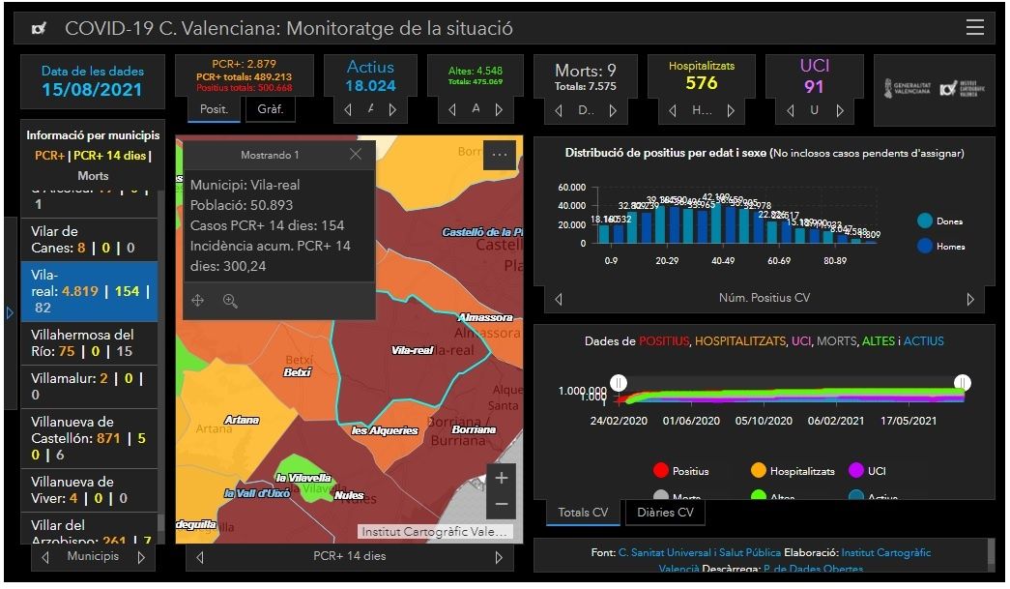Click the right handle of time slider
This screenshot has height=589, width=1010.
tap(962, 383)
